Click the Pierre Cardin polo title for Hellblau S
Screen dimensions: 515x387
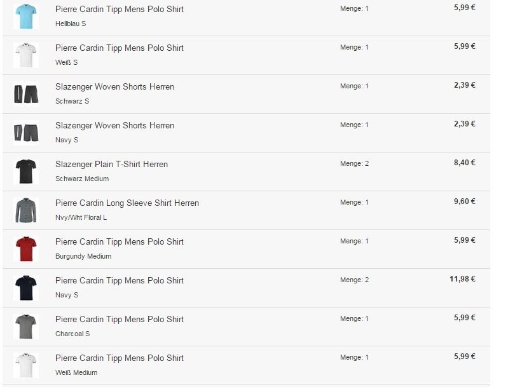coord(119,9)
